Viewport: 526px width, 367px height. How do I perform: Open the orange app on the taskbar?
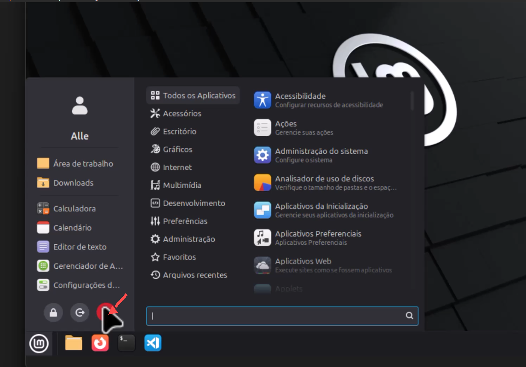[x=100, y=343]
